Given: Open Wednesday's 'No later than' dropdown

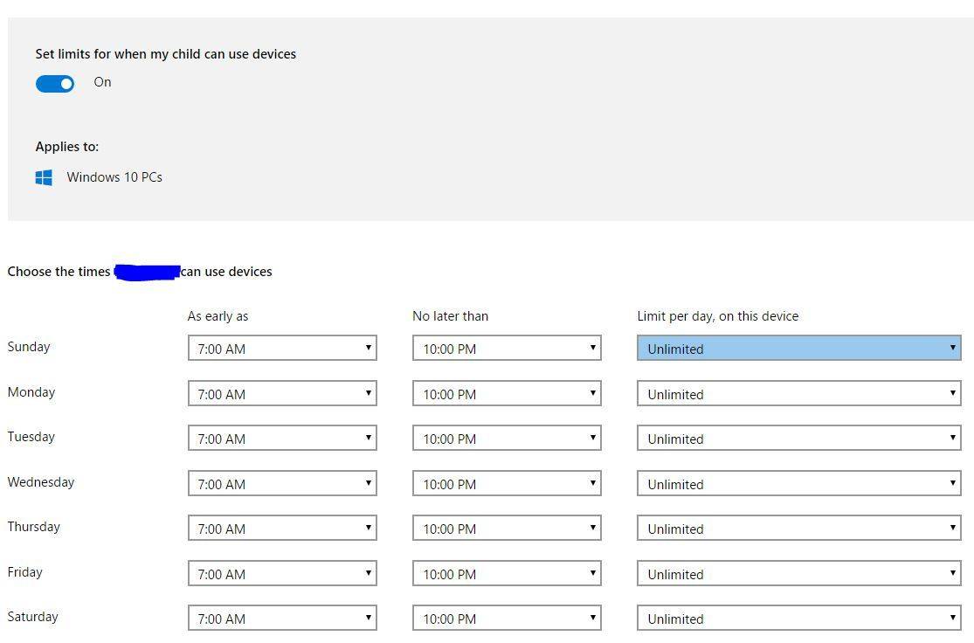Looking at the screenshot, I should point(507,483).
